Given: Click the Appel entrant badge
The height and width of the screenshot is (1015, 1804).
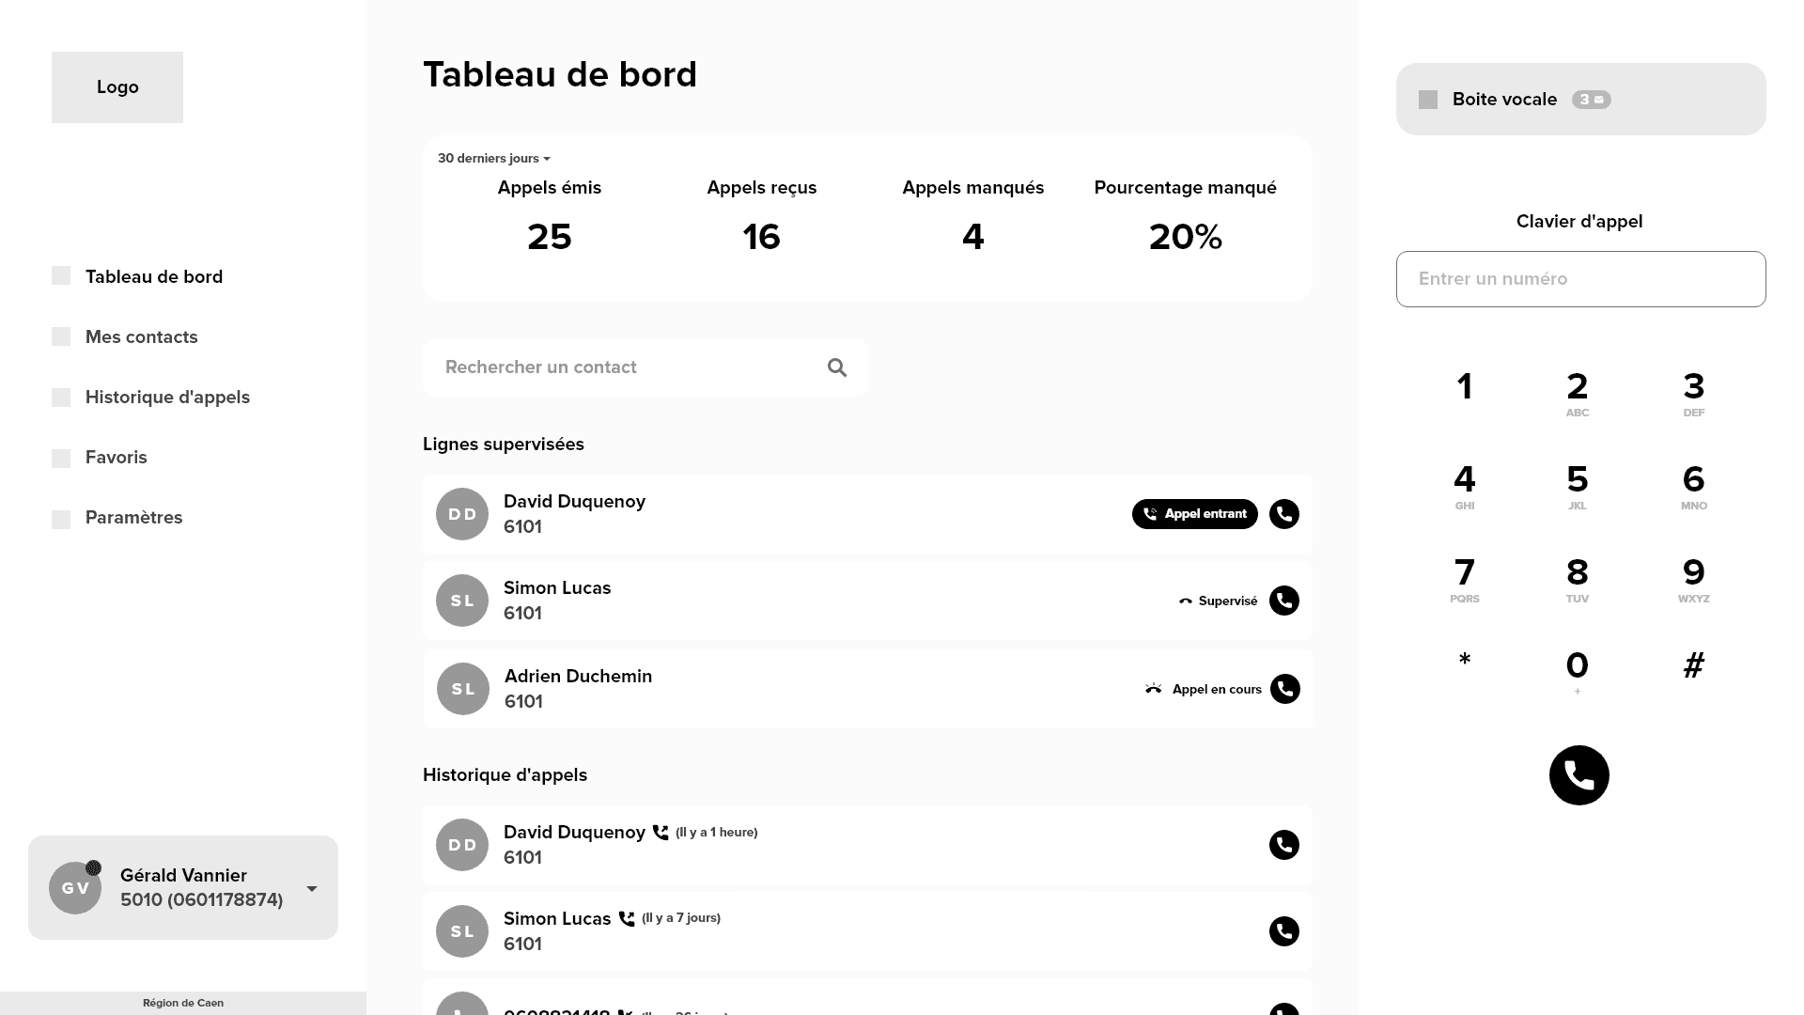Looking at the screenshot, I should point(1194,514).
